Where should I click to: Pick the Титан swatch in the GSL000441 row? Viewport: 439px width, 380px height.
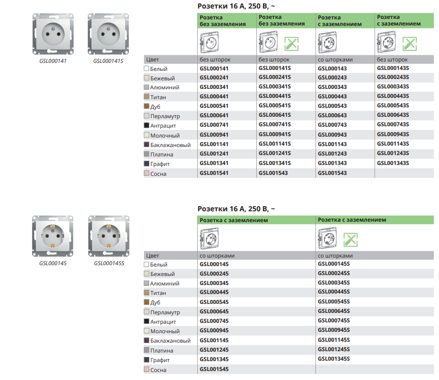(146, 97)
